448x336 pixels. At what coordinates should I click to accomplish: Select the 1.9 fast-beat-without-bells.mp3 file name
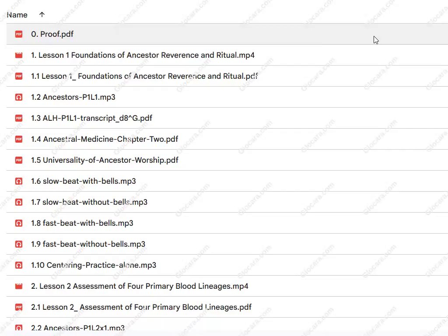click(88, 244)
